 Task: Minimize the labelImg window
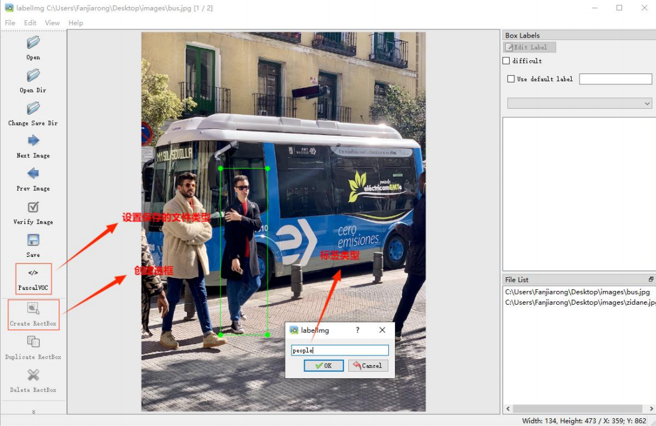(594, 8)
